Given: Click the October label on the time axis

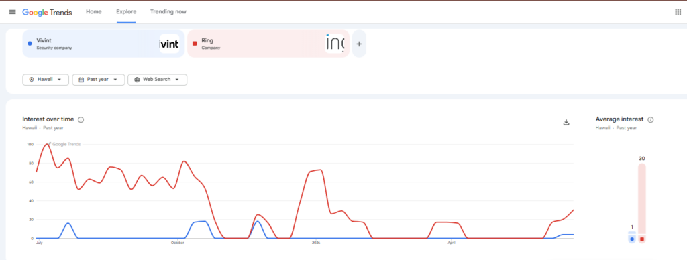Looking at the screenshot, I should [177, 243].
